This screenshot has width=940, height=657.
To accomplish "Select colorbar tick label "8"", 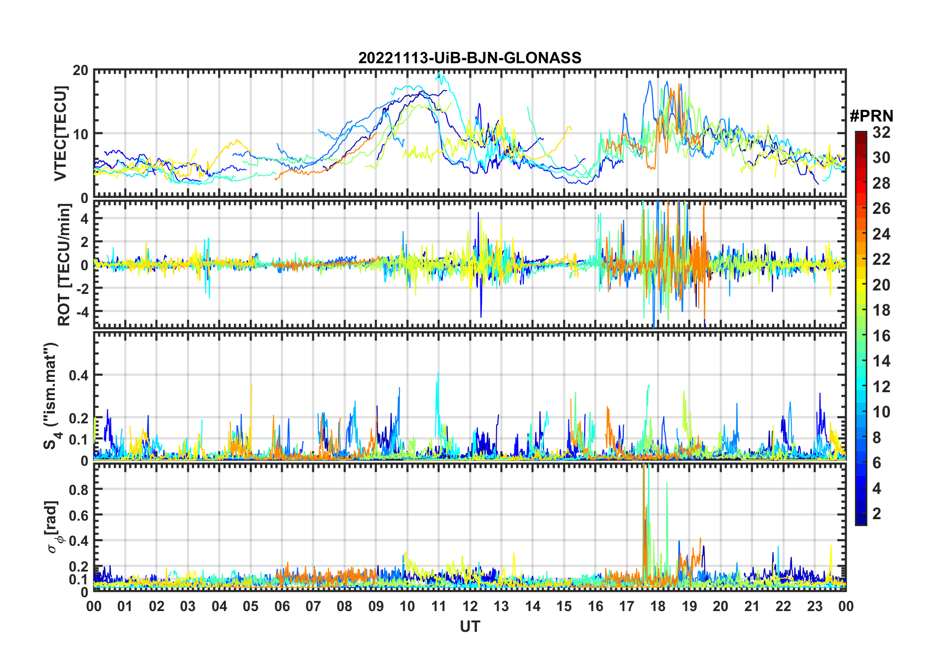I will [x=877, y=437].
